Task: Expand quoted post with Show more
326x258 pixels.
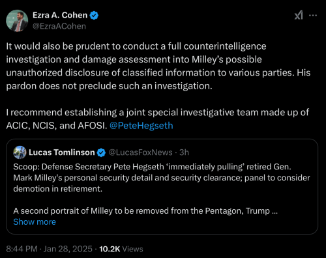Action: pos(35,222)
